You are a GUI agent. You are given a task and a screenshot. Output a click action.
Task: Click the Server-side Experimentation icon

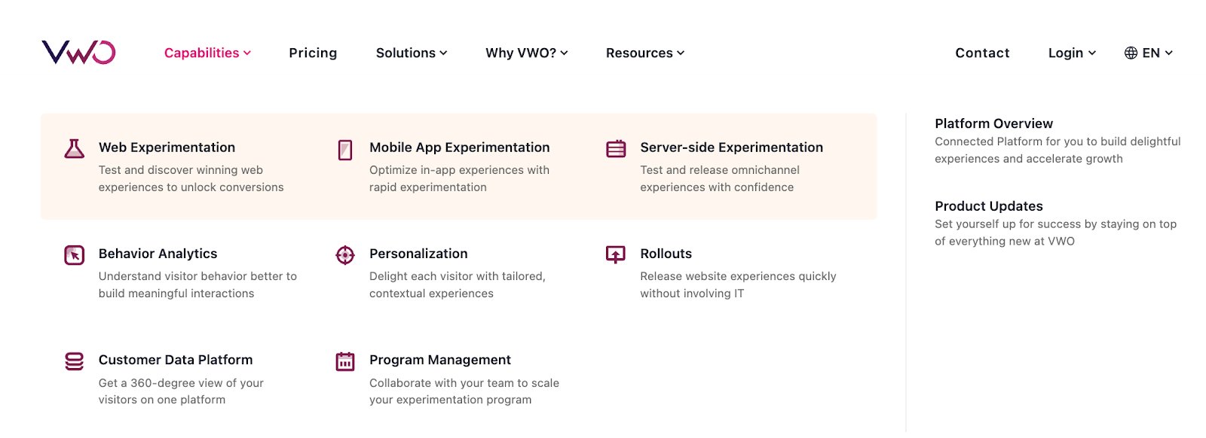[616, 149]
